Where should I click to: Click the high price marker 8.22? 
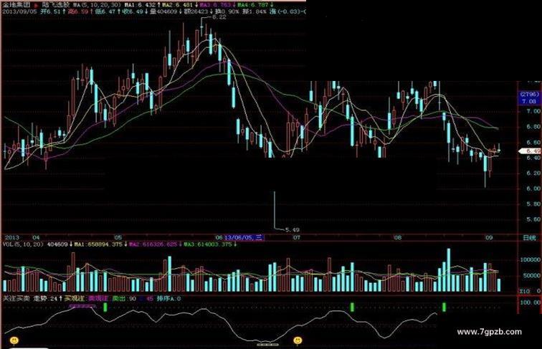(219, 17)
